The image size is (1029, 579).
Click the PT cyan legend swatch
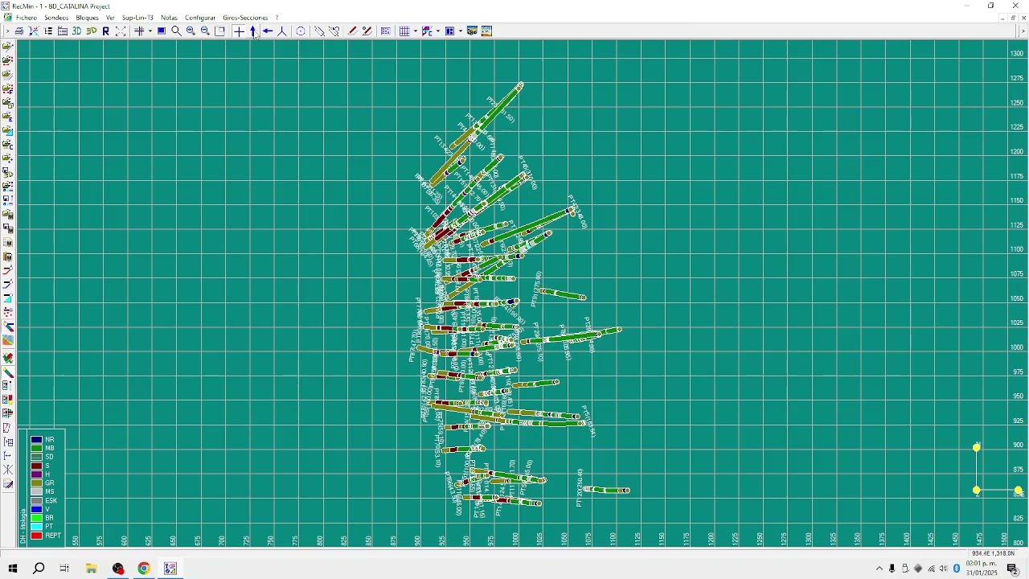coord(36,527)
